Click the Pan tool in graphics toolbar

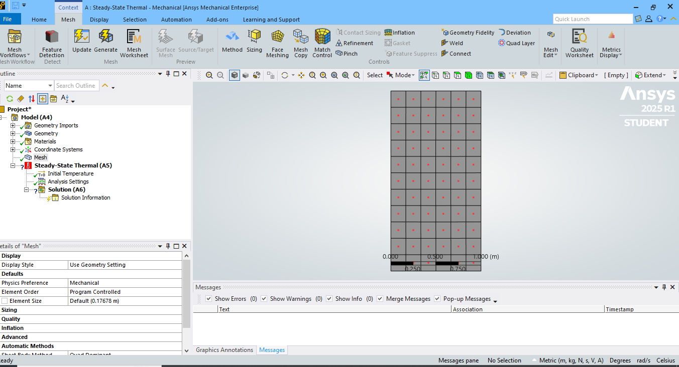[x=301, y=75]
